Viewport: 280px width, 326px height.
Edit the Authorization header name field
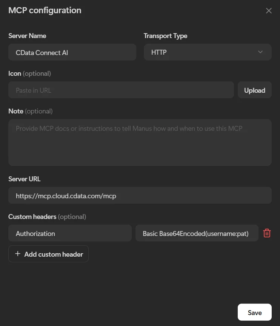point(70,233)
